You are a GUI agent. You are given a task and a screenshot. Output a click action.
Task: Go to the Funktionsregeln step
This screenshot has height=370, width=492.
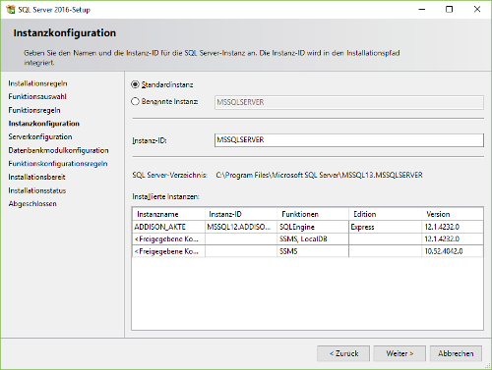point(34,110)
